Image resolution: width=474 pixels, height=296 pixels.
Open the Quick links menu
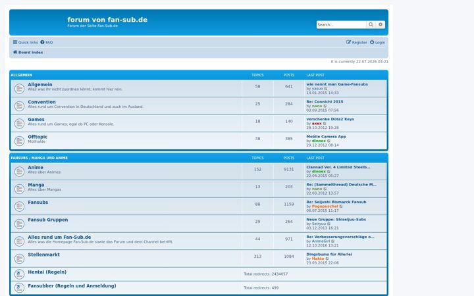26,42
